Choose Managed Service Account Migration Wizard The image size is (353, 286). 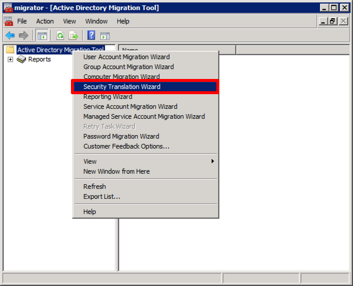(x=145, y=116)
